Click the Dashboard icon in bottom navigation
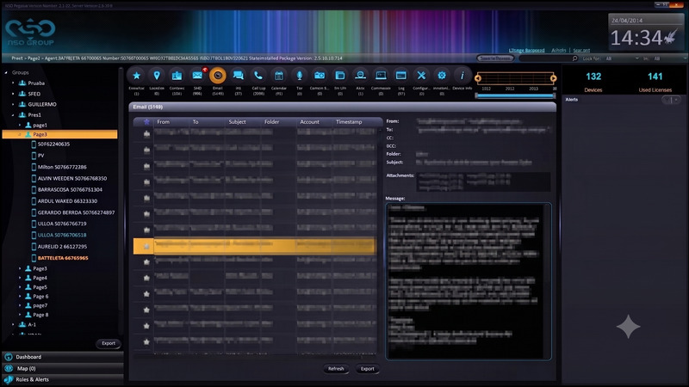The width and height of the screenshot is (689, 387). pos(9,357)
